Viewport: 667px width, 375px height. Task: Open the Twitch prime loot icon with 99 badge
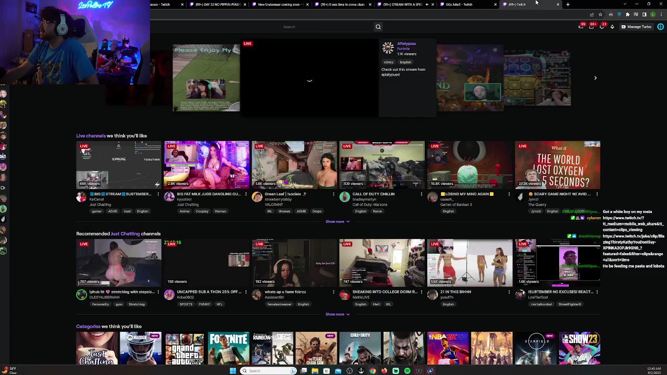point(581,27)
